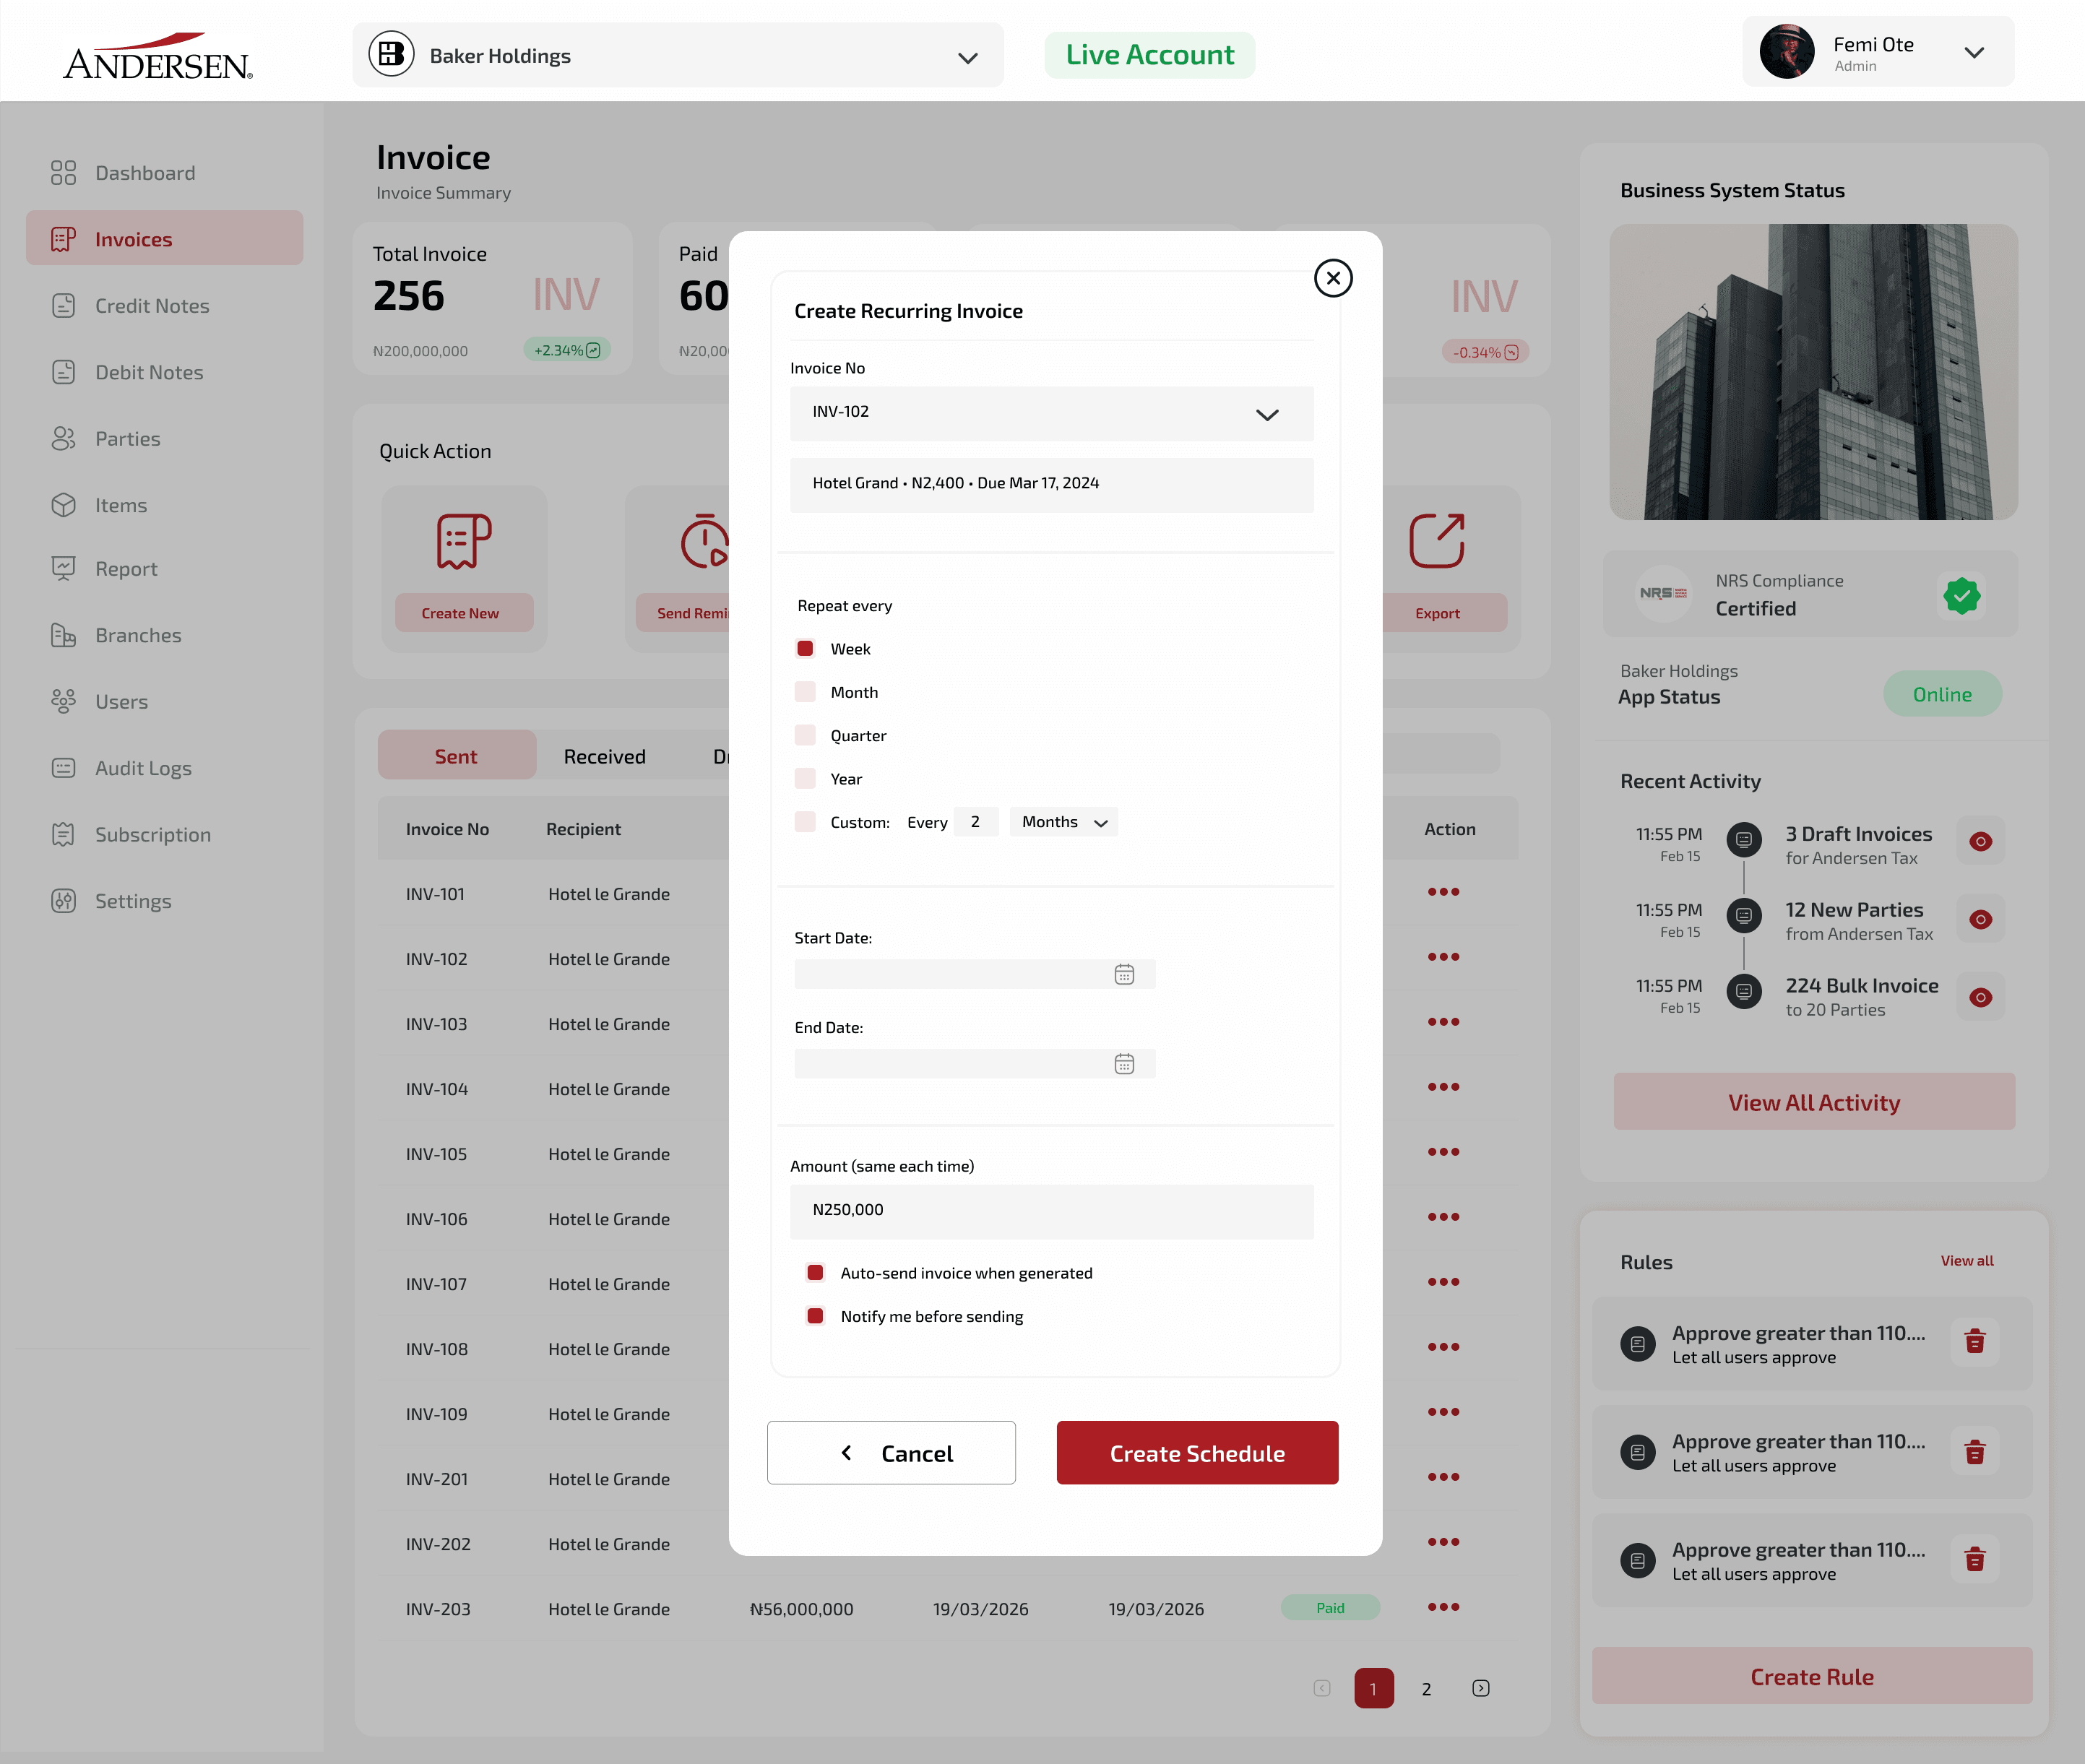Screen dimensions: 2085x1764
Task: Open actions menu for INV-203 row
Action: point(1443,1607)
